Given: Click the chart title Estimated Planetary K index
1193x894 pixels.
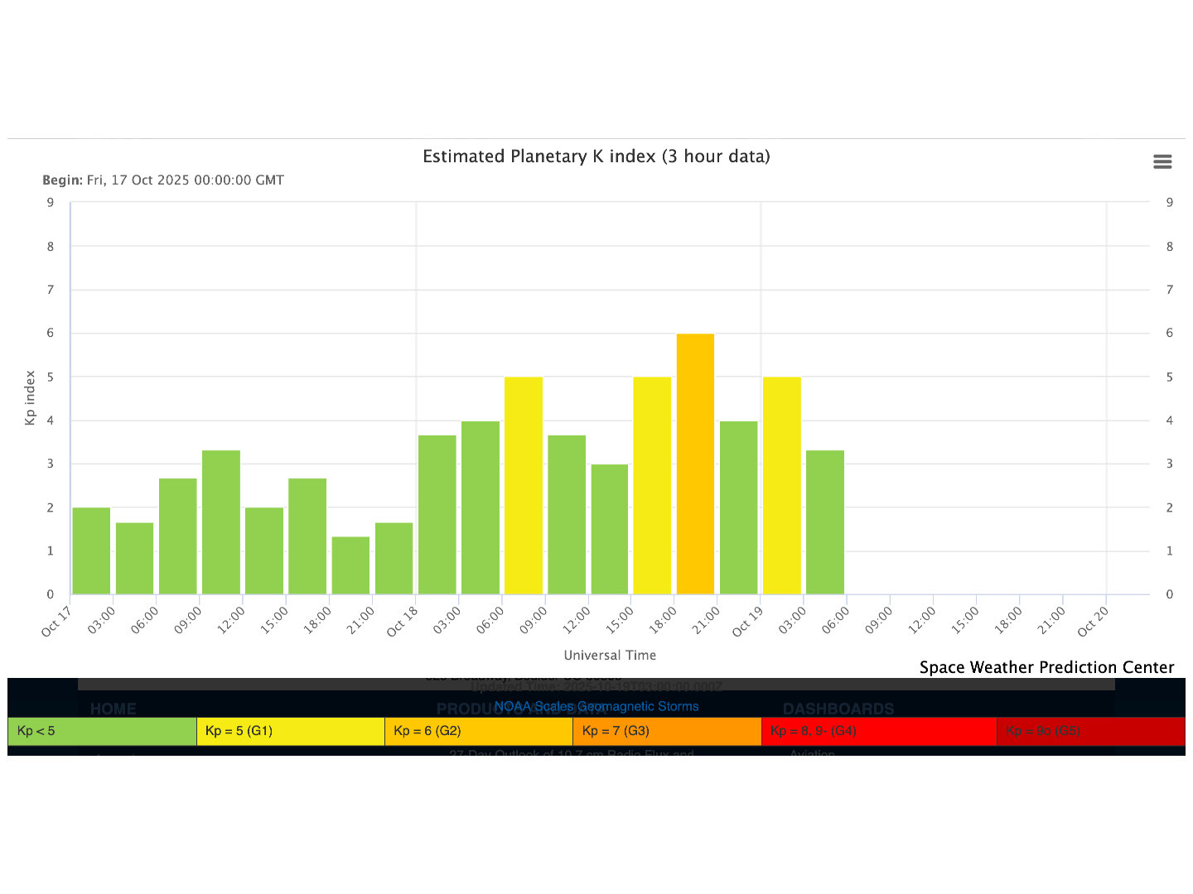Looking at the screenshot, I should [596, 156].
